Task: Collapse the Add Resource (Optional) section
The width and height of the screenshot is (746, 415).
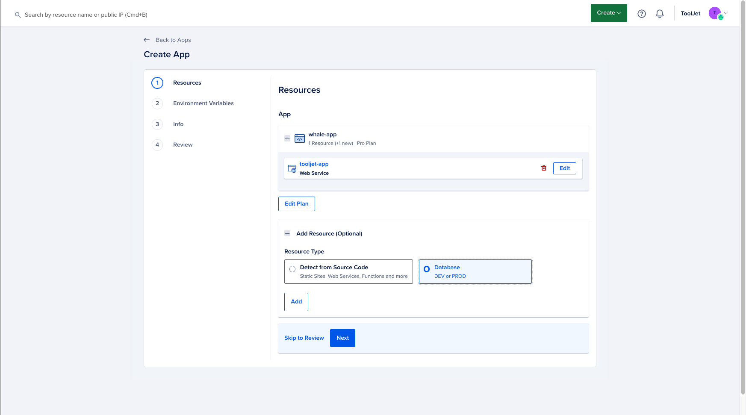Action: (x=287, y=234)
